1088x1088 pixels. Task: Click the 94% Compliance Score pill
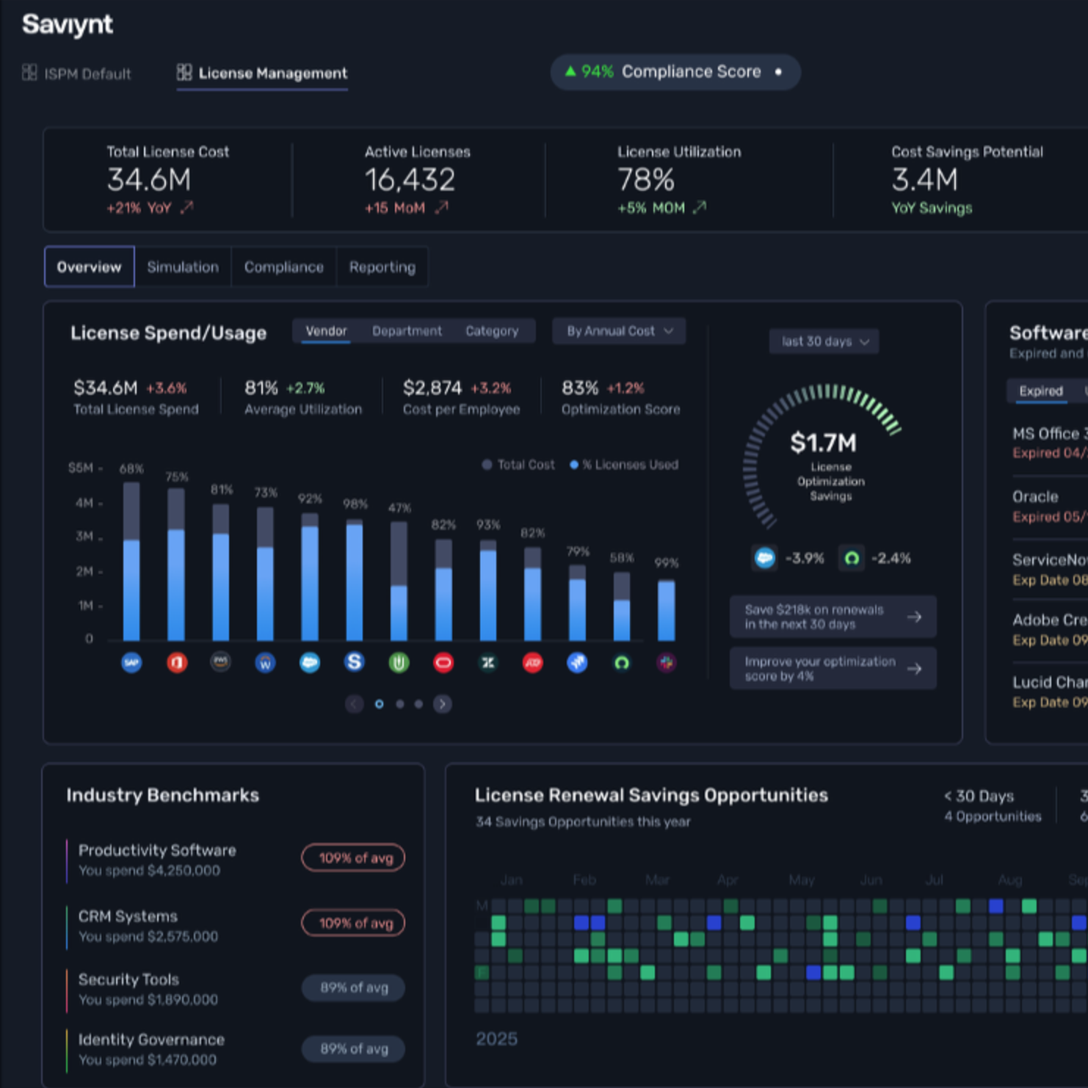pos(675,72)
